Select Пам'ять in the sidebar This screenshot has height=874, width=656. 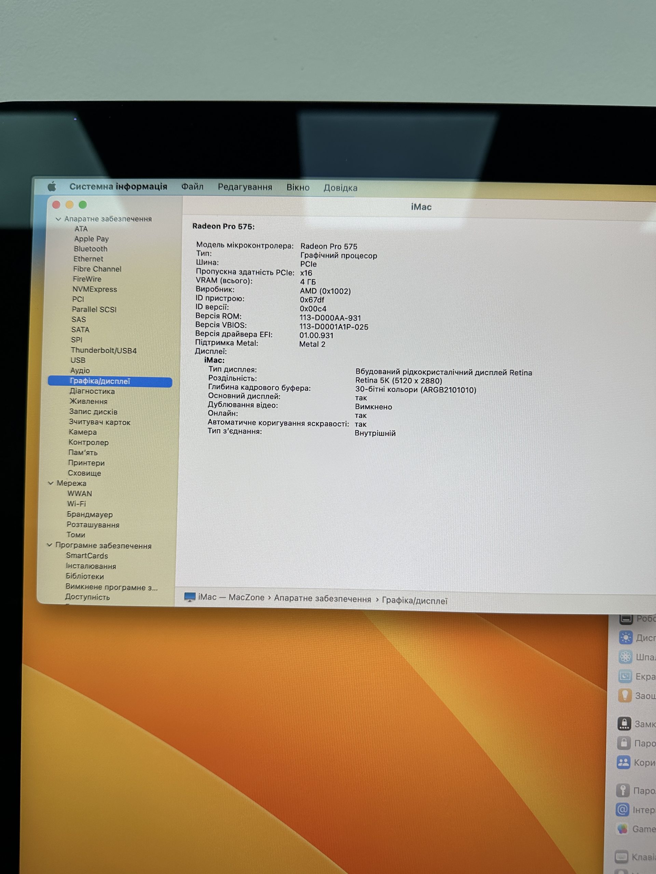click(83, 453)
